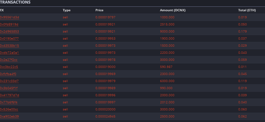
Task: Open transaction link 0x41797d7d
Action: coord(9,95)
